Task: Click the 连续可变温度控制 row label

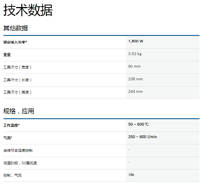Action: tap(18, 150)
